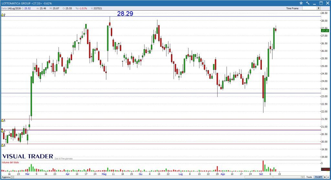Toggle the TS OFF button

click(x=318, y=177)
